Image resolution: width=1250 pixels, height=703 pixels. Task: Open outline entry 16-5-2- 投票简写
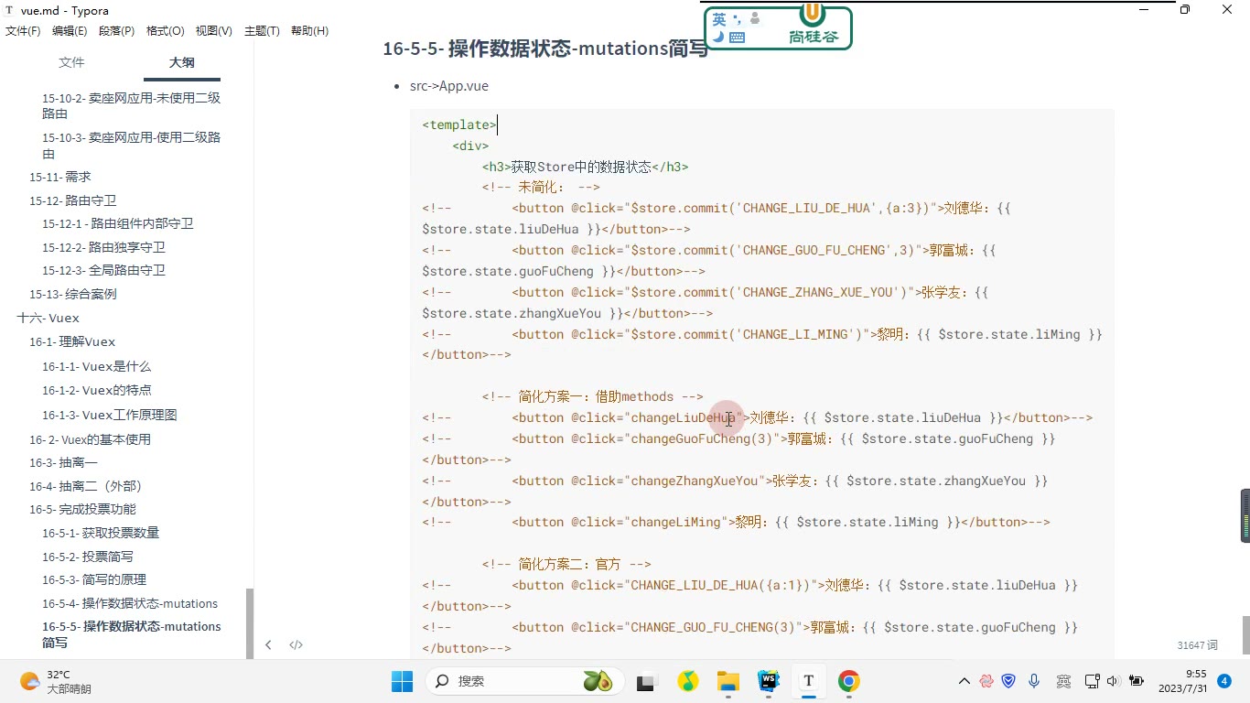[x=87, y=557]
